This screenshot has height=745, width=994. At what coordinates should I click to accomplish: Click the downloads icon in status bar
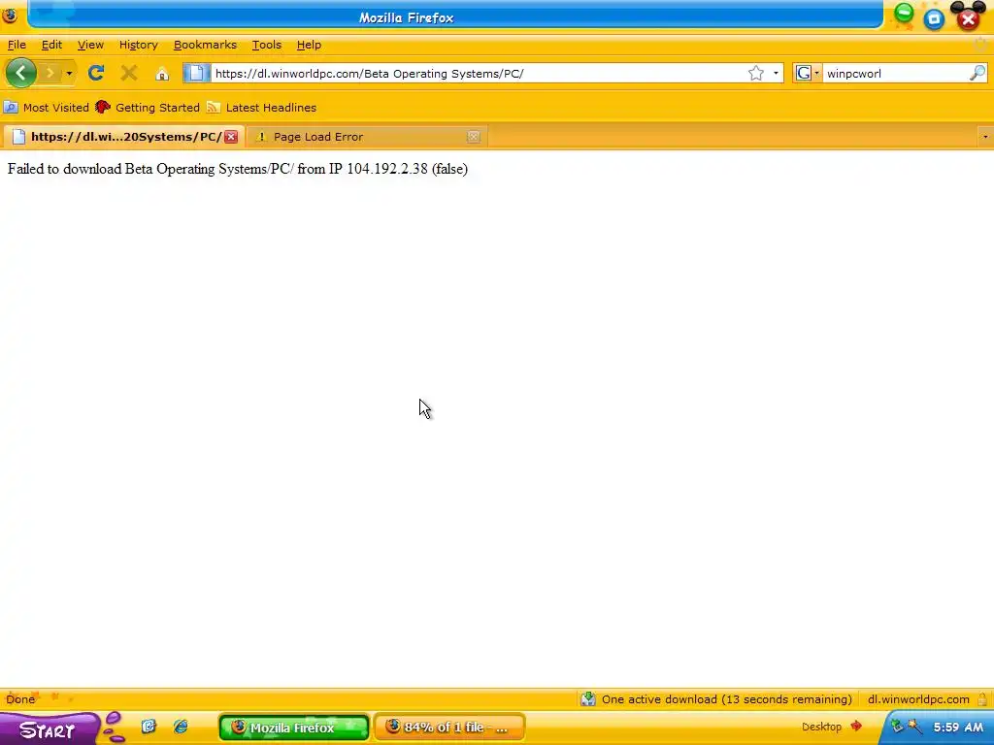click(588, 699)
